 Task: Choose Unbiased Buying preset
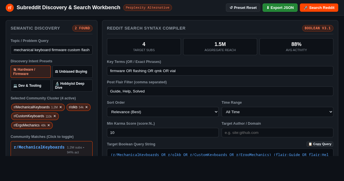click(73, 72)
